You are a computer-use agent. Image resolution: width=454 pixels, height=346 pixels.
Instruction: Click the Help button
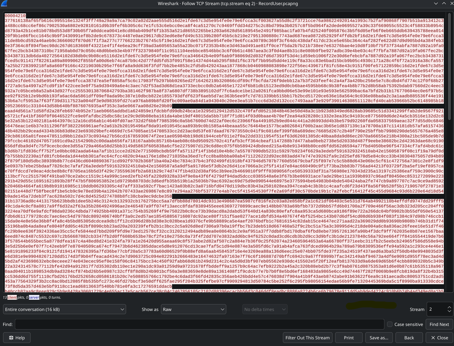[17, 338]
